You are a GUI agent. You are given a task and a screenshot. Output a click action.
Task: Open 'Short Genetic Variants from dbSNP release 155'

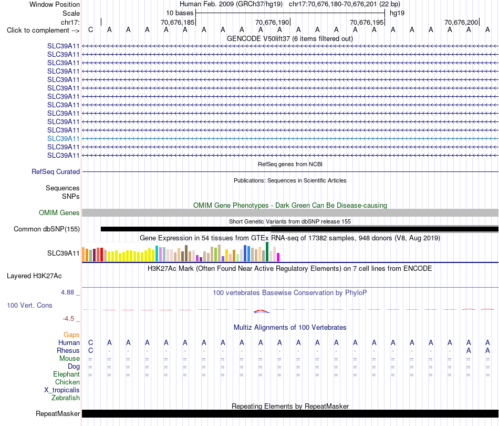(x=290, y=221)
